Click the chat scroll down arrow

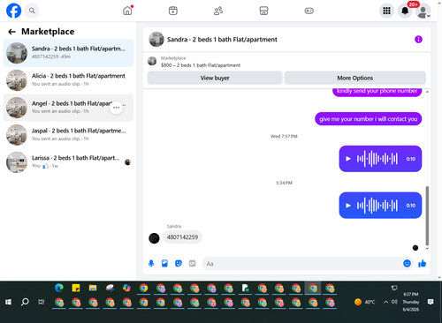pyautogui.click(x=427, y=249)
